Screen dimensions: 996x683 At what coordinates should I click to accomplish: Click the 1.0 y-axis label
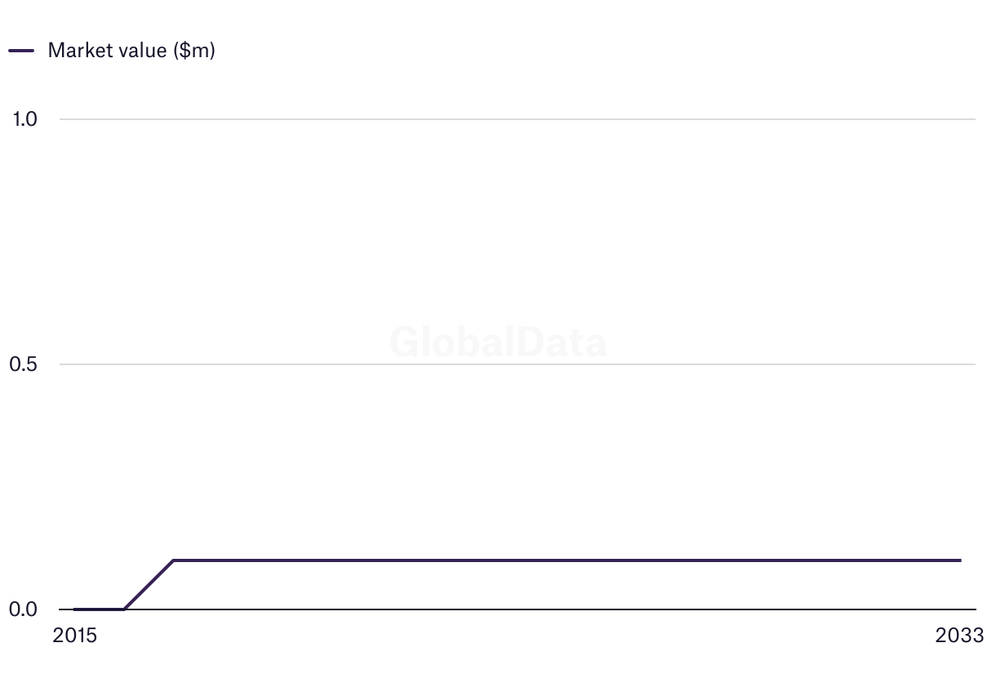(x=24, y=119)
